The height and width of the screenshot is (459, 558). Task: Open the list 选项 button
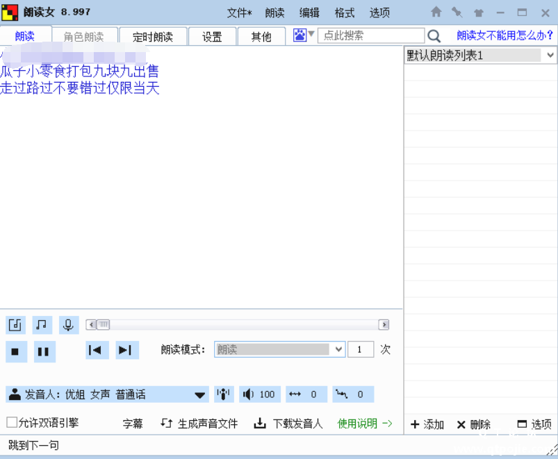534,424
